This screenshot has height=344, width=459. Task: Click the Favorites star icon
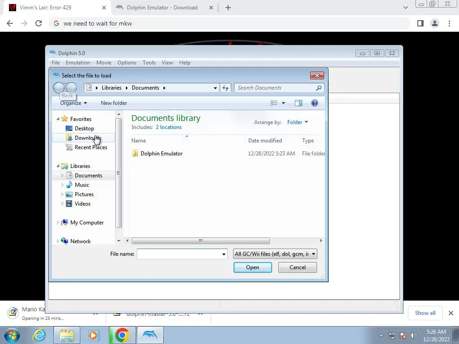click(65, 119)
